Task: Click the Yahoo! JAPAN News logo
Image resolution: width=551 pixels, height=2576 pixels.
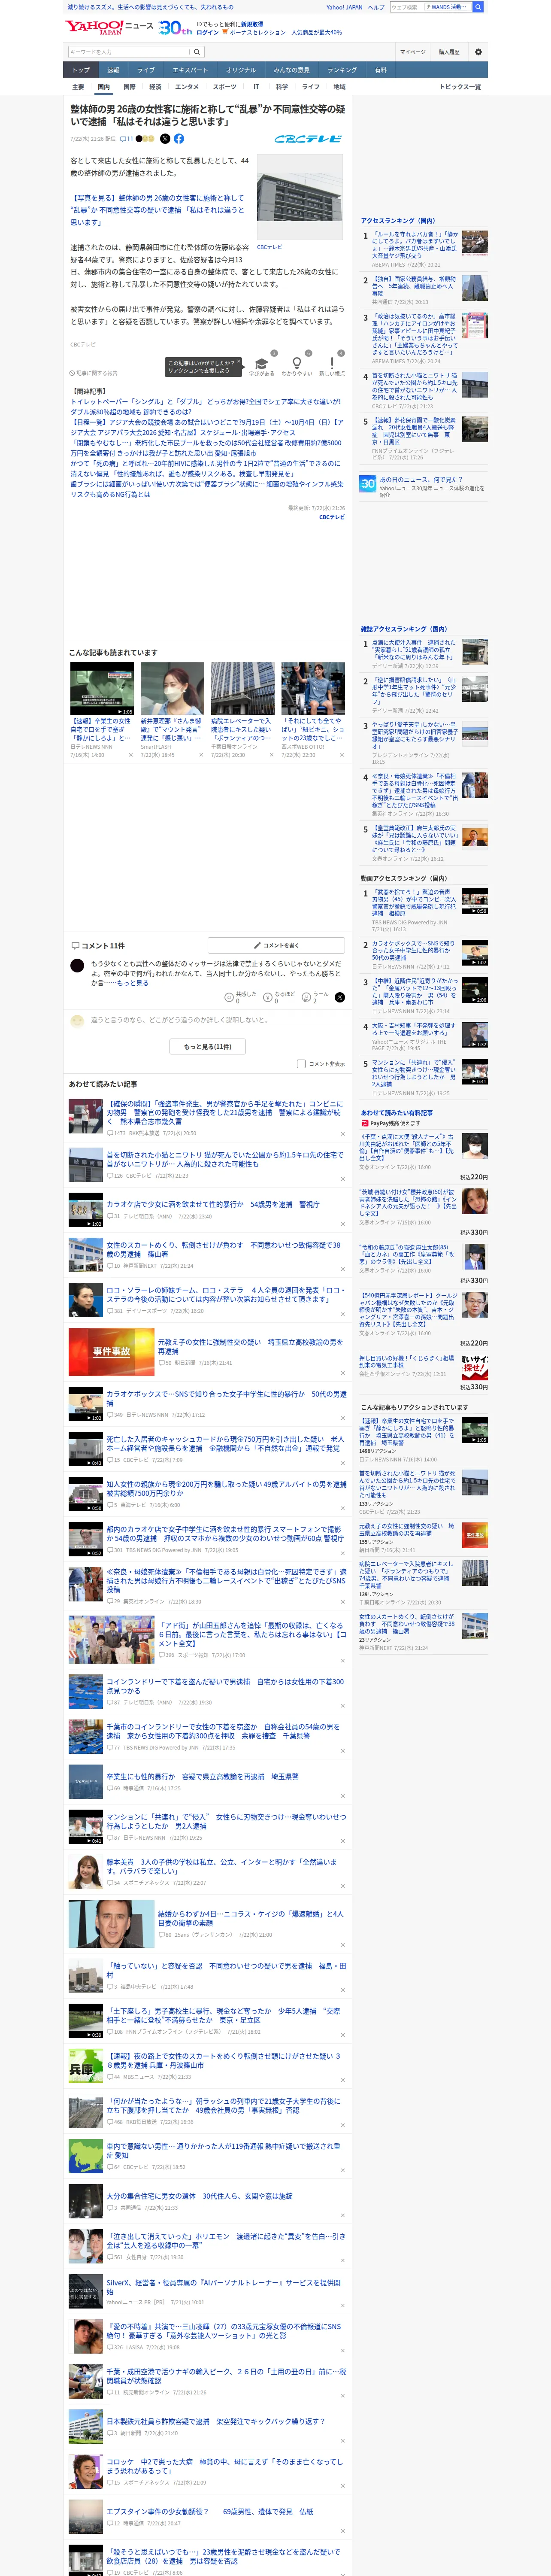Action: [109, 27]
